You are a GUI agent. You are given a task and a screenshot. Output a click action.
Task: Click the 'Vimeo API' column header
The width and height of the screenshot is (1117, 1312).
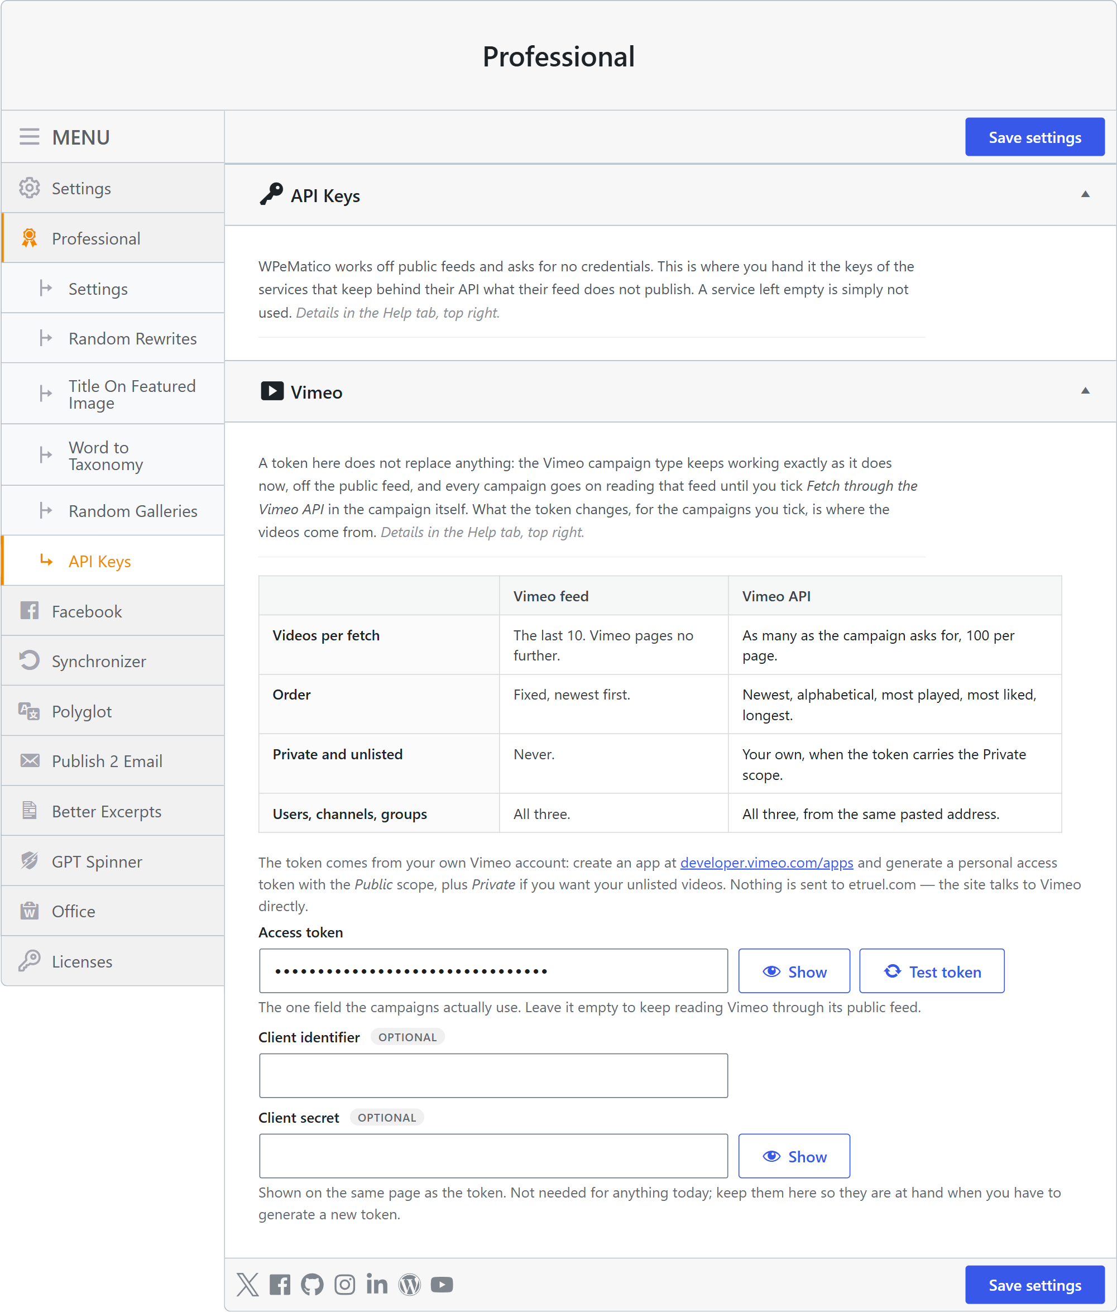(x=776, y=596)
